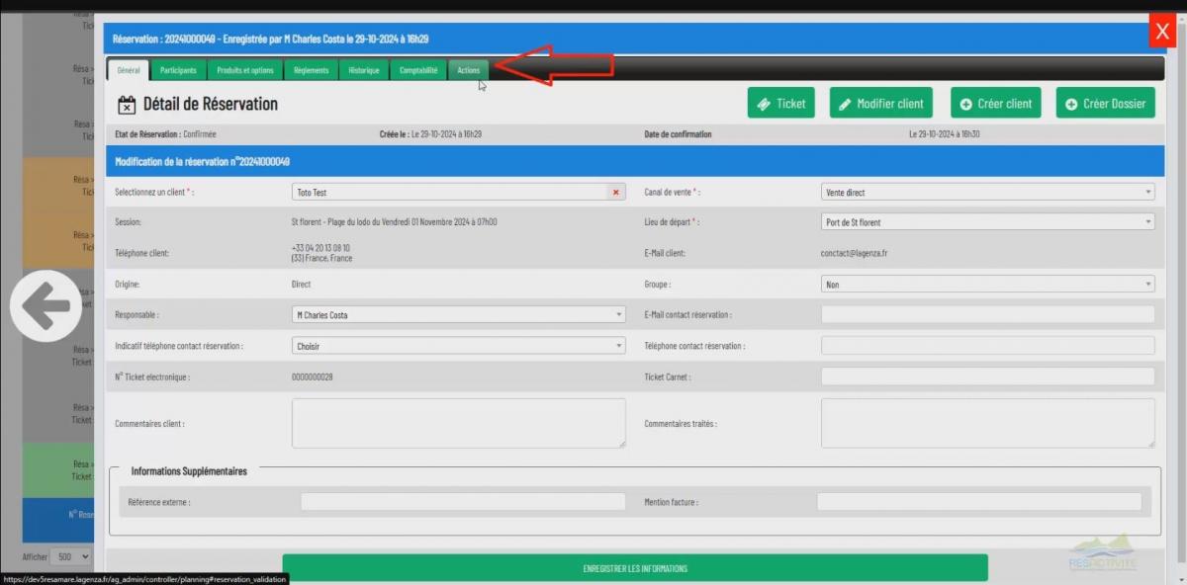Click the Créer Dossier button
This screenshot has height=585, width=1187.
click(1105, 103)
